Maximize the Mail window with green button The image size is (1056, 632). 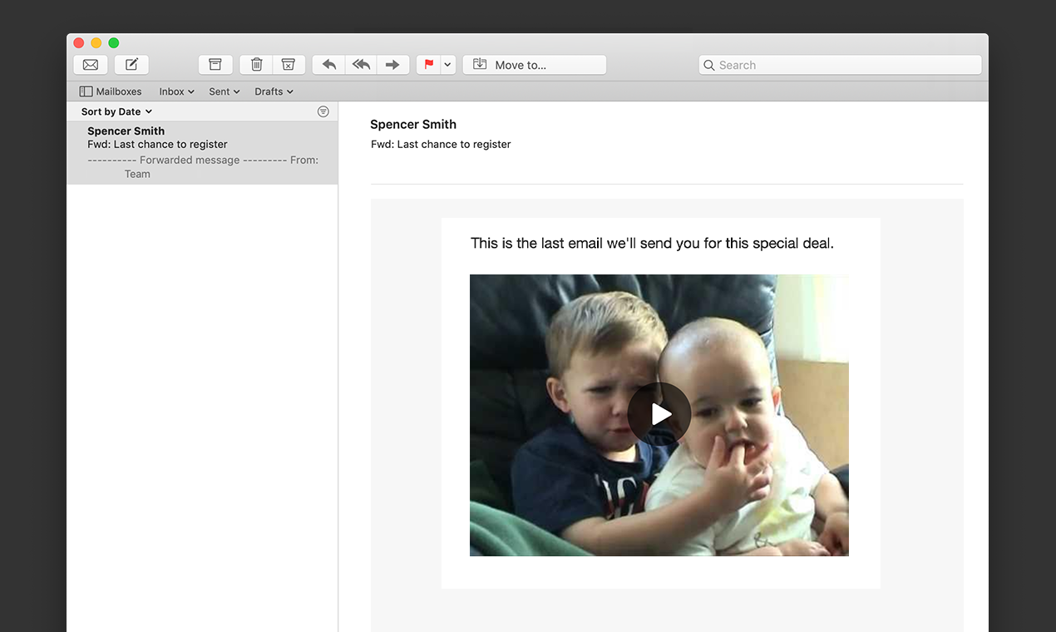tap(114, 43)
